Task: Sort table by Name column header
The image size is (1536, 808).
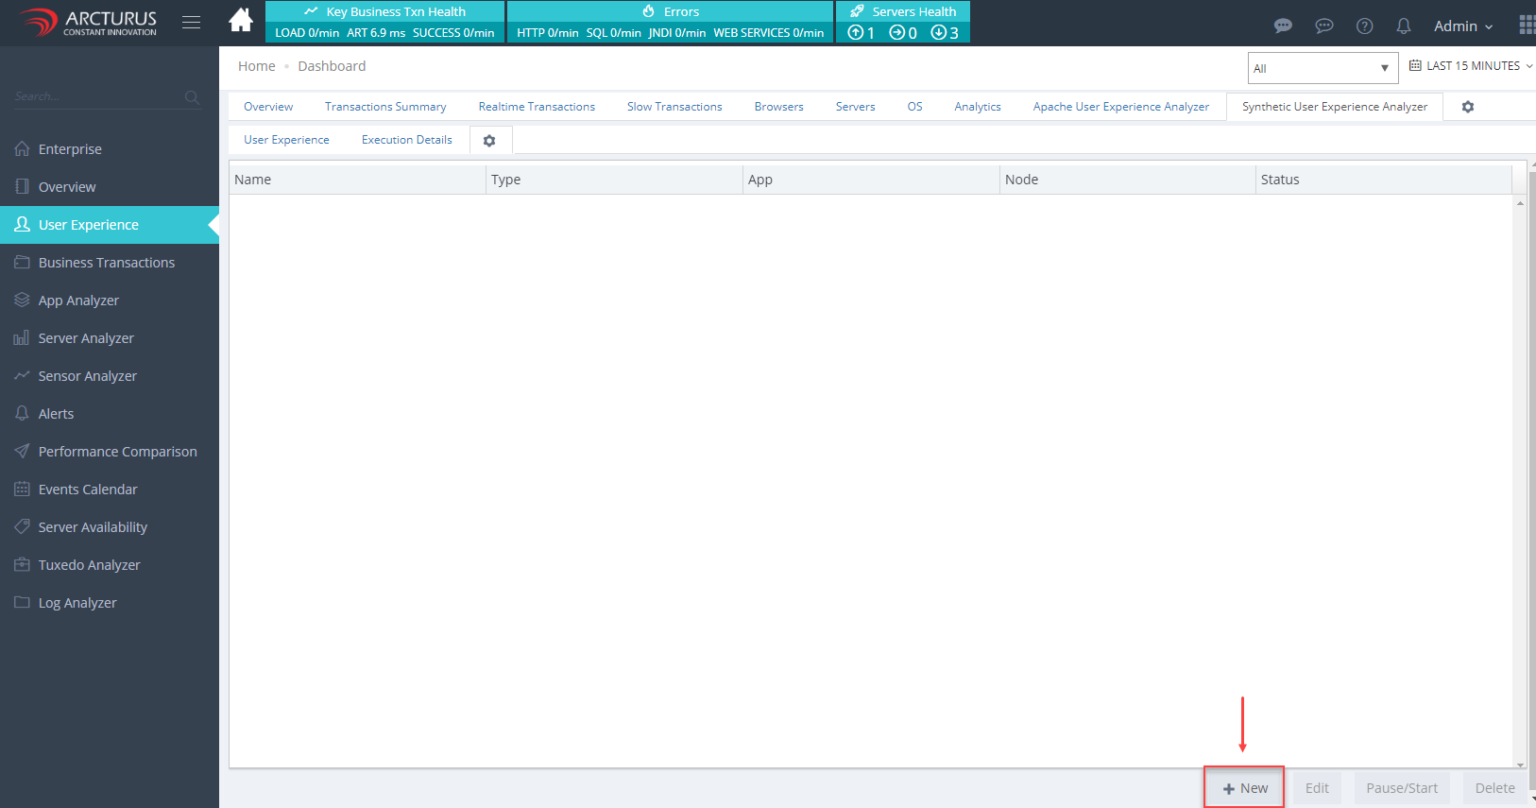Action: coord(253,180)
